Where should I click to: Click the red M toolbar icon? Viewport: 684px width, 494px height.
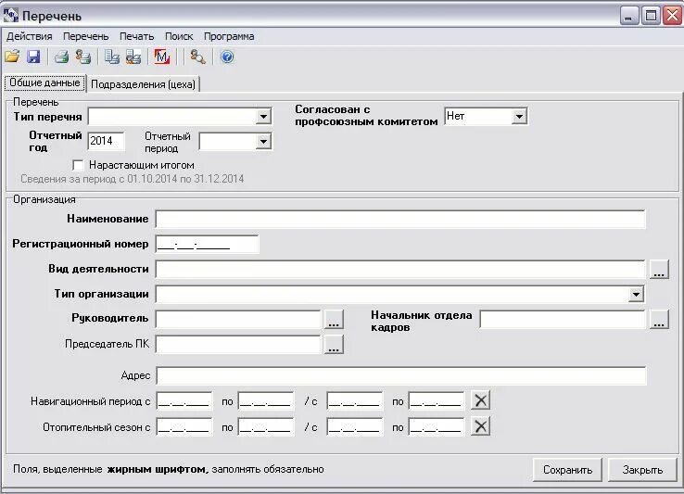(x=162, y=57)
